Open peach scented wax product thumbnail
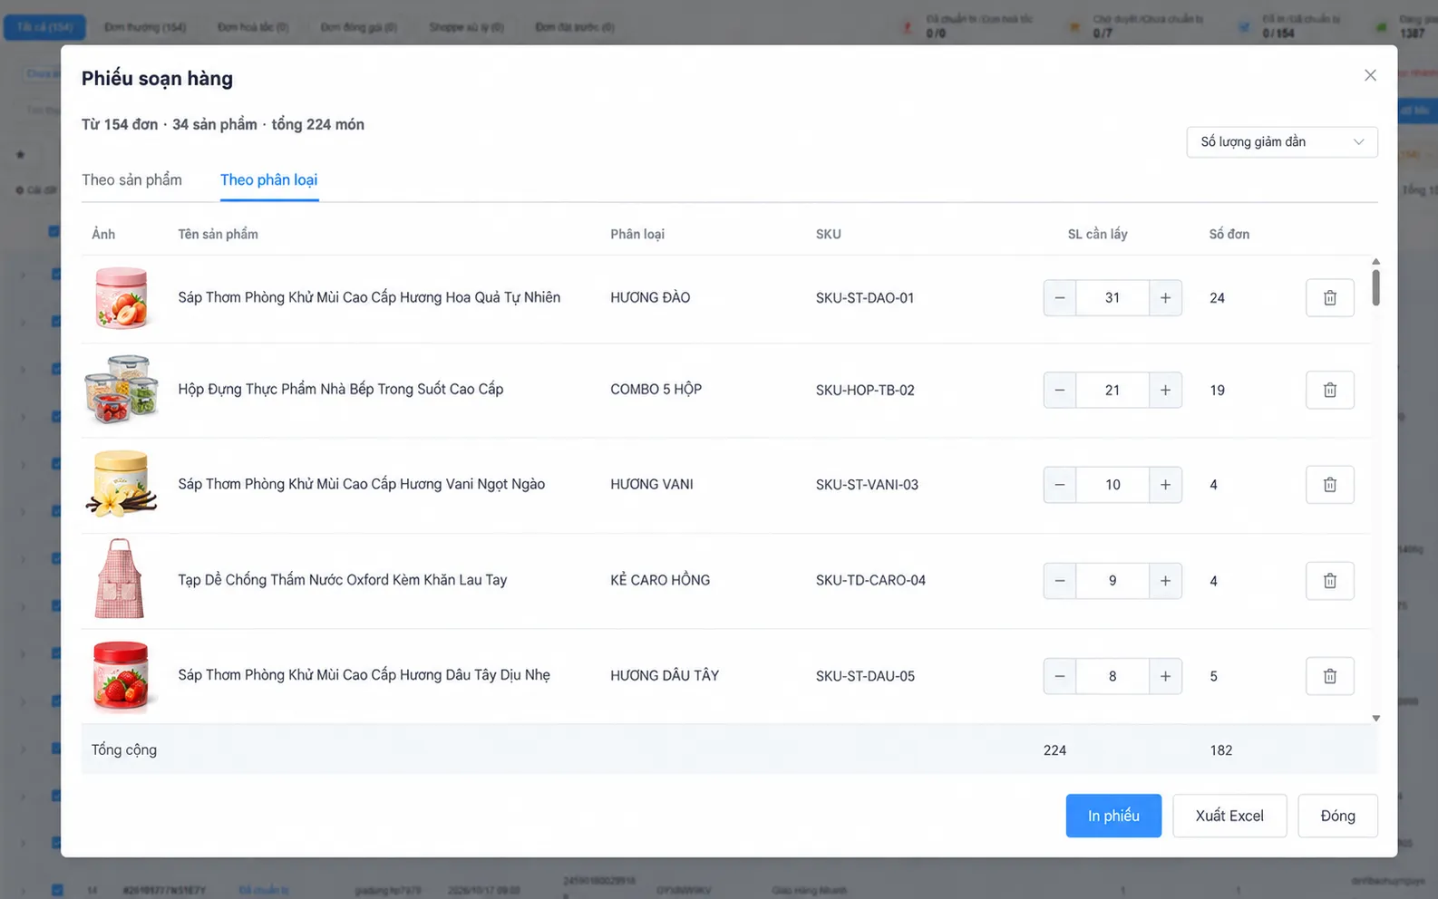The height and width of the screenshot is (899, 1438). 121,298
